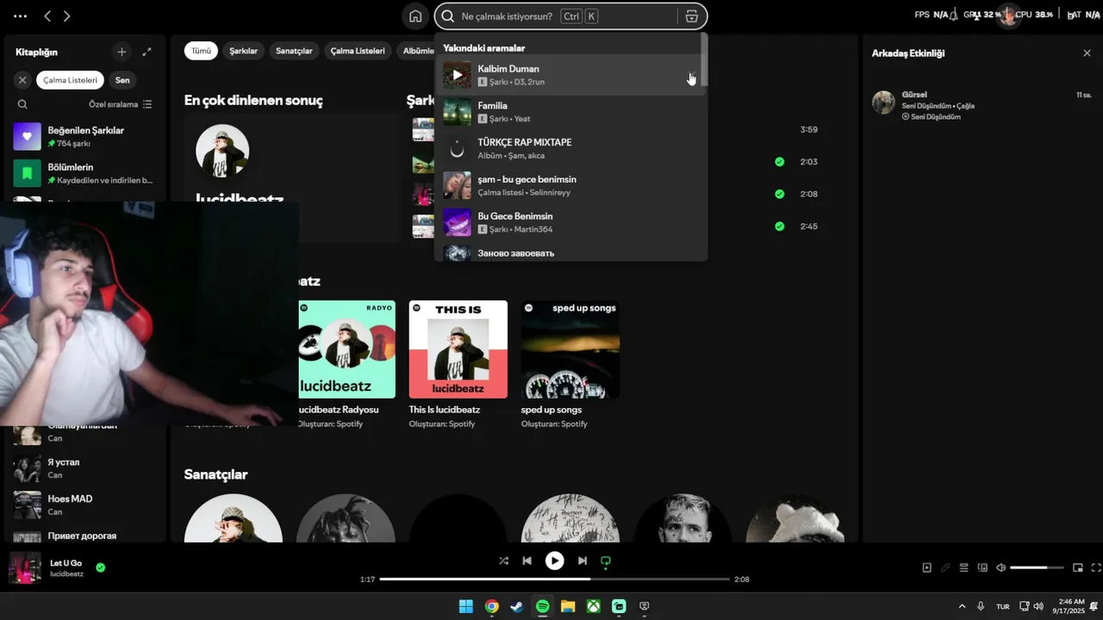Seek within the song progress bar
The height and width of the screenshot is (620, 1103).
tap(554, 580)
